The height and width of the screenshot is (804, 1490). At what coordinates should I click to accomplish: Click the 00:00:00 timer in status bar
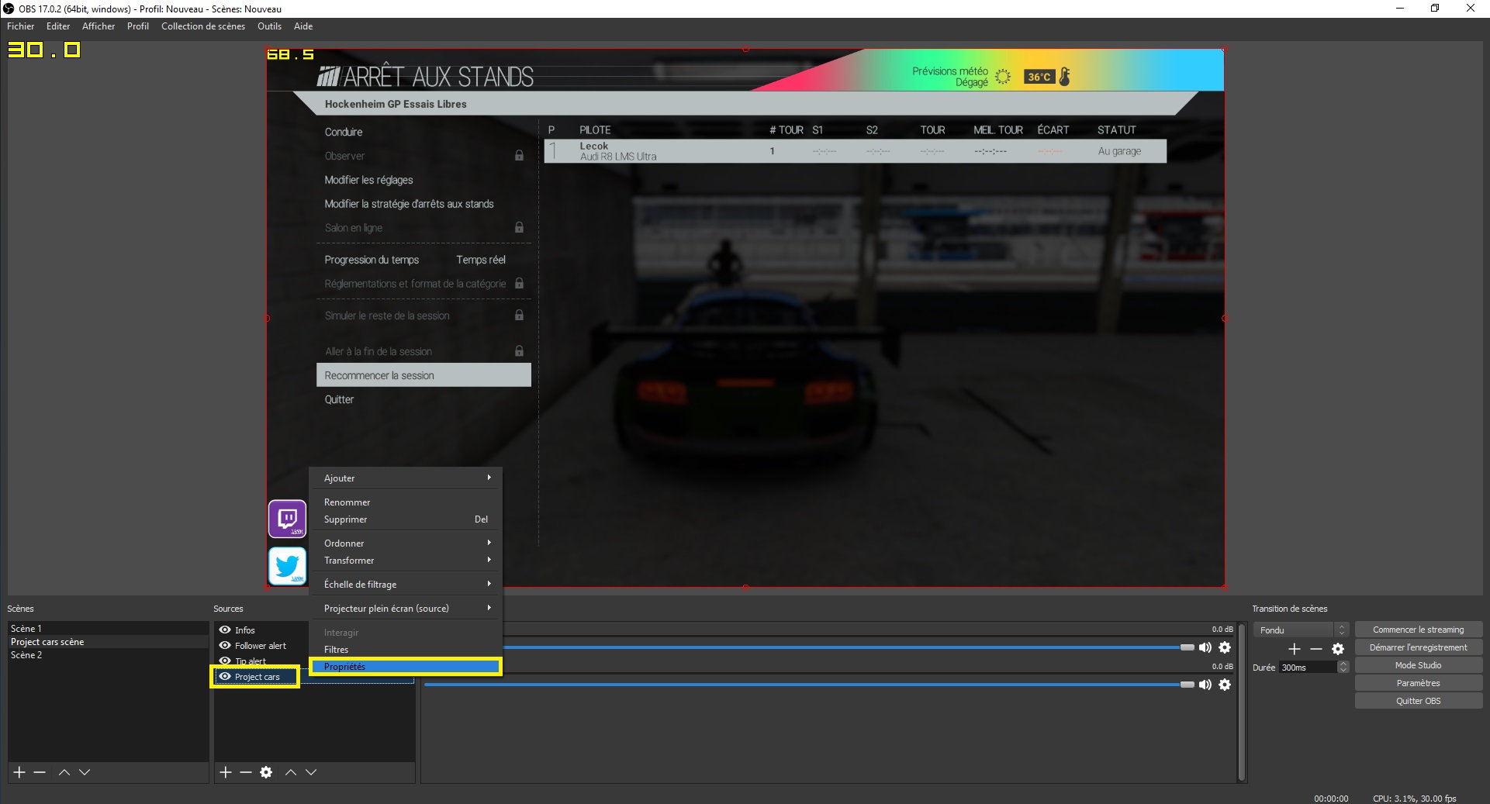tap(1331, 799)
